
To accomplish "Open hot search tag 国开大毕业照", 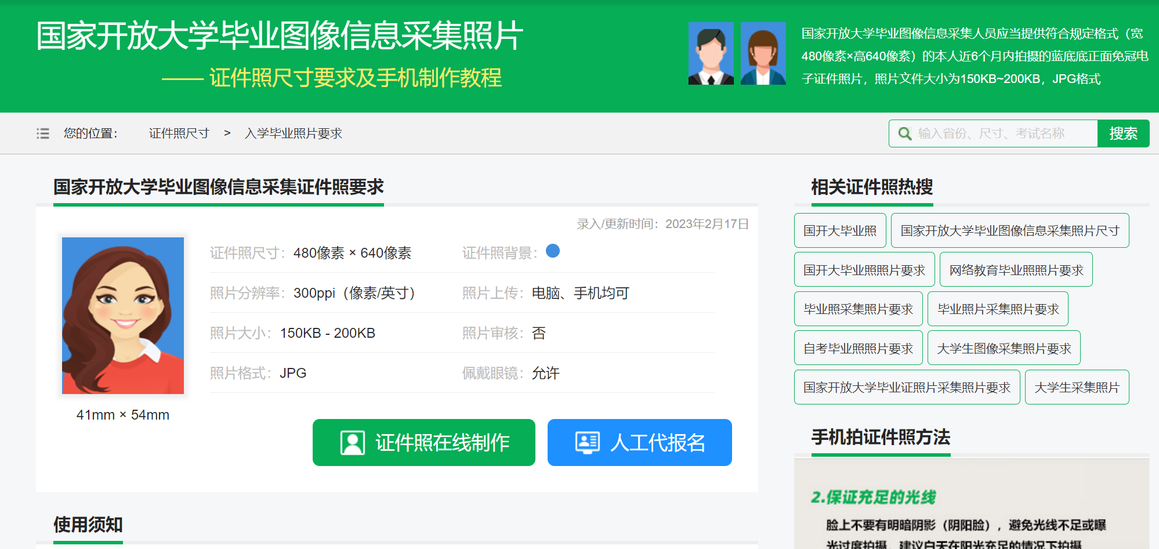I will click(840, 230).
